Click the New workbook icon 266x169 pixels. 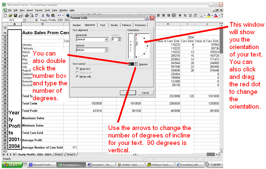5,16
